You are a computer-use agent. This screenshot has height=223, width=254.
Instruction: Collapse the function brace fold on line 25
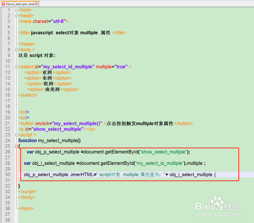16,146
